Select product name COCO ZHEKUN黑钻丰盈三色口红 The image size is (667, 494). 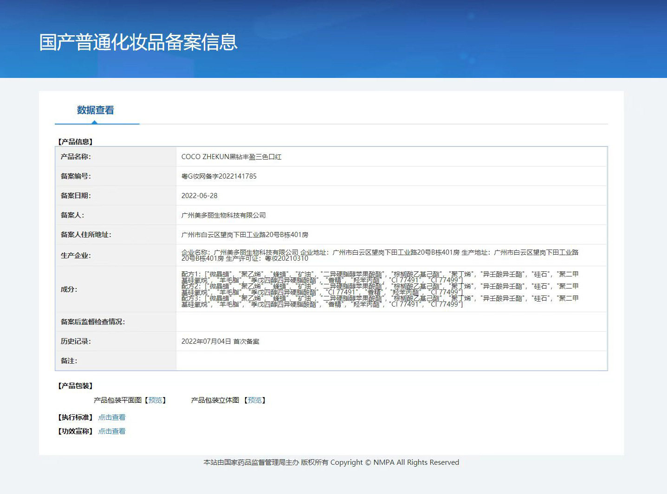pos(231,157)
